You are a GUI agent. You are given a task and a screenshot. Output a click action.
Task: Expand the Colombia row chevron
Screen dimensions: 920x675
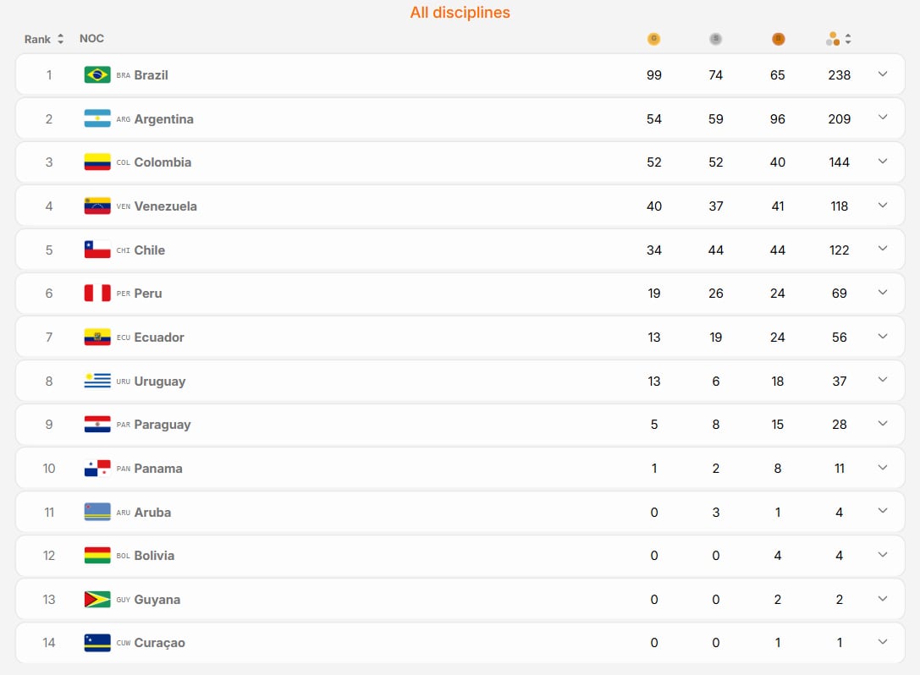pos(883,162)
